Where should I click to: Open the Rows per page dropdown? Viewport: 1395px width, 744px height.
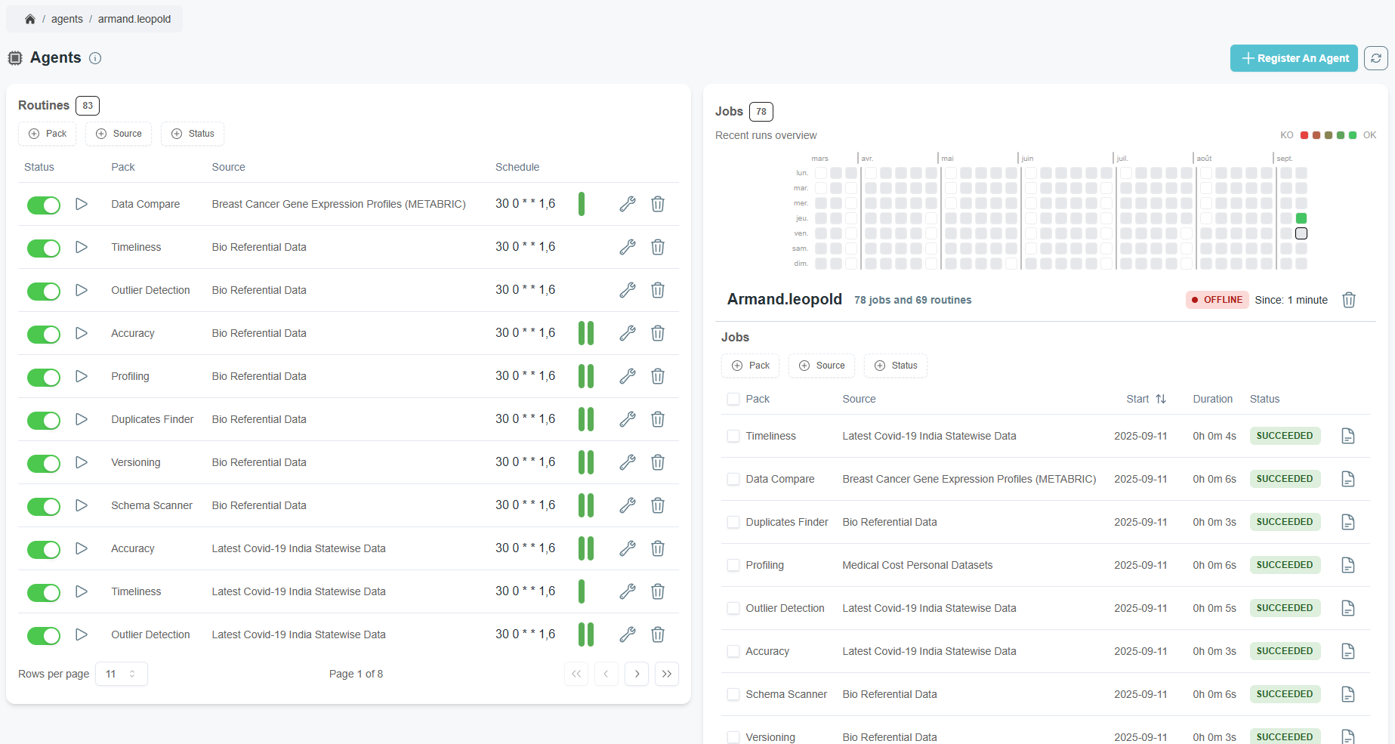coord(121,674)
